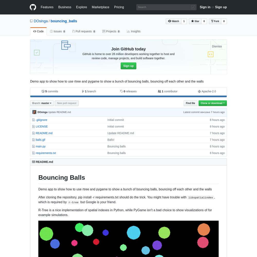Dismiss the Join GitHub today banner
The height and width of the screenshot is (257, 257).
[217, 46]
